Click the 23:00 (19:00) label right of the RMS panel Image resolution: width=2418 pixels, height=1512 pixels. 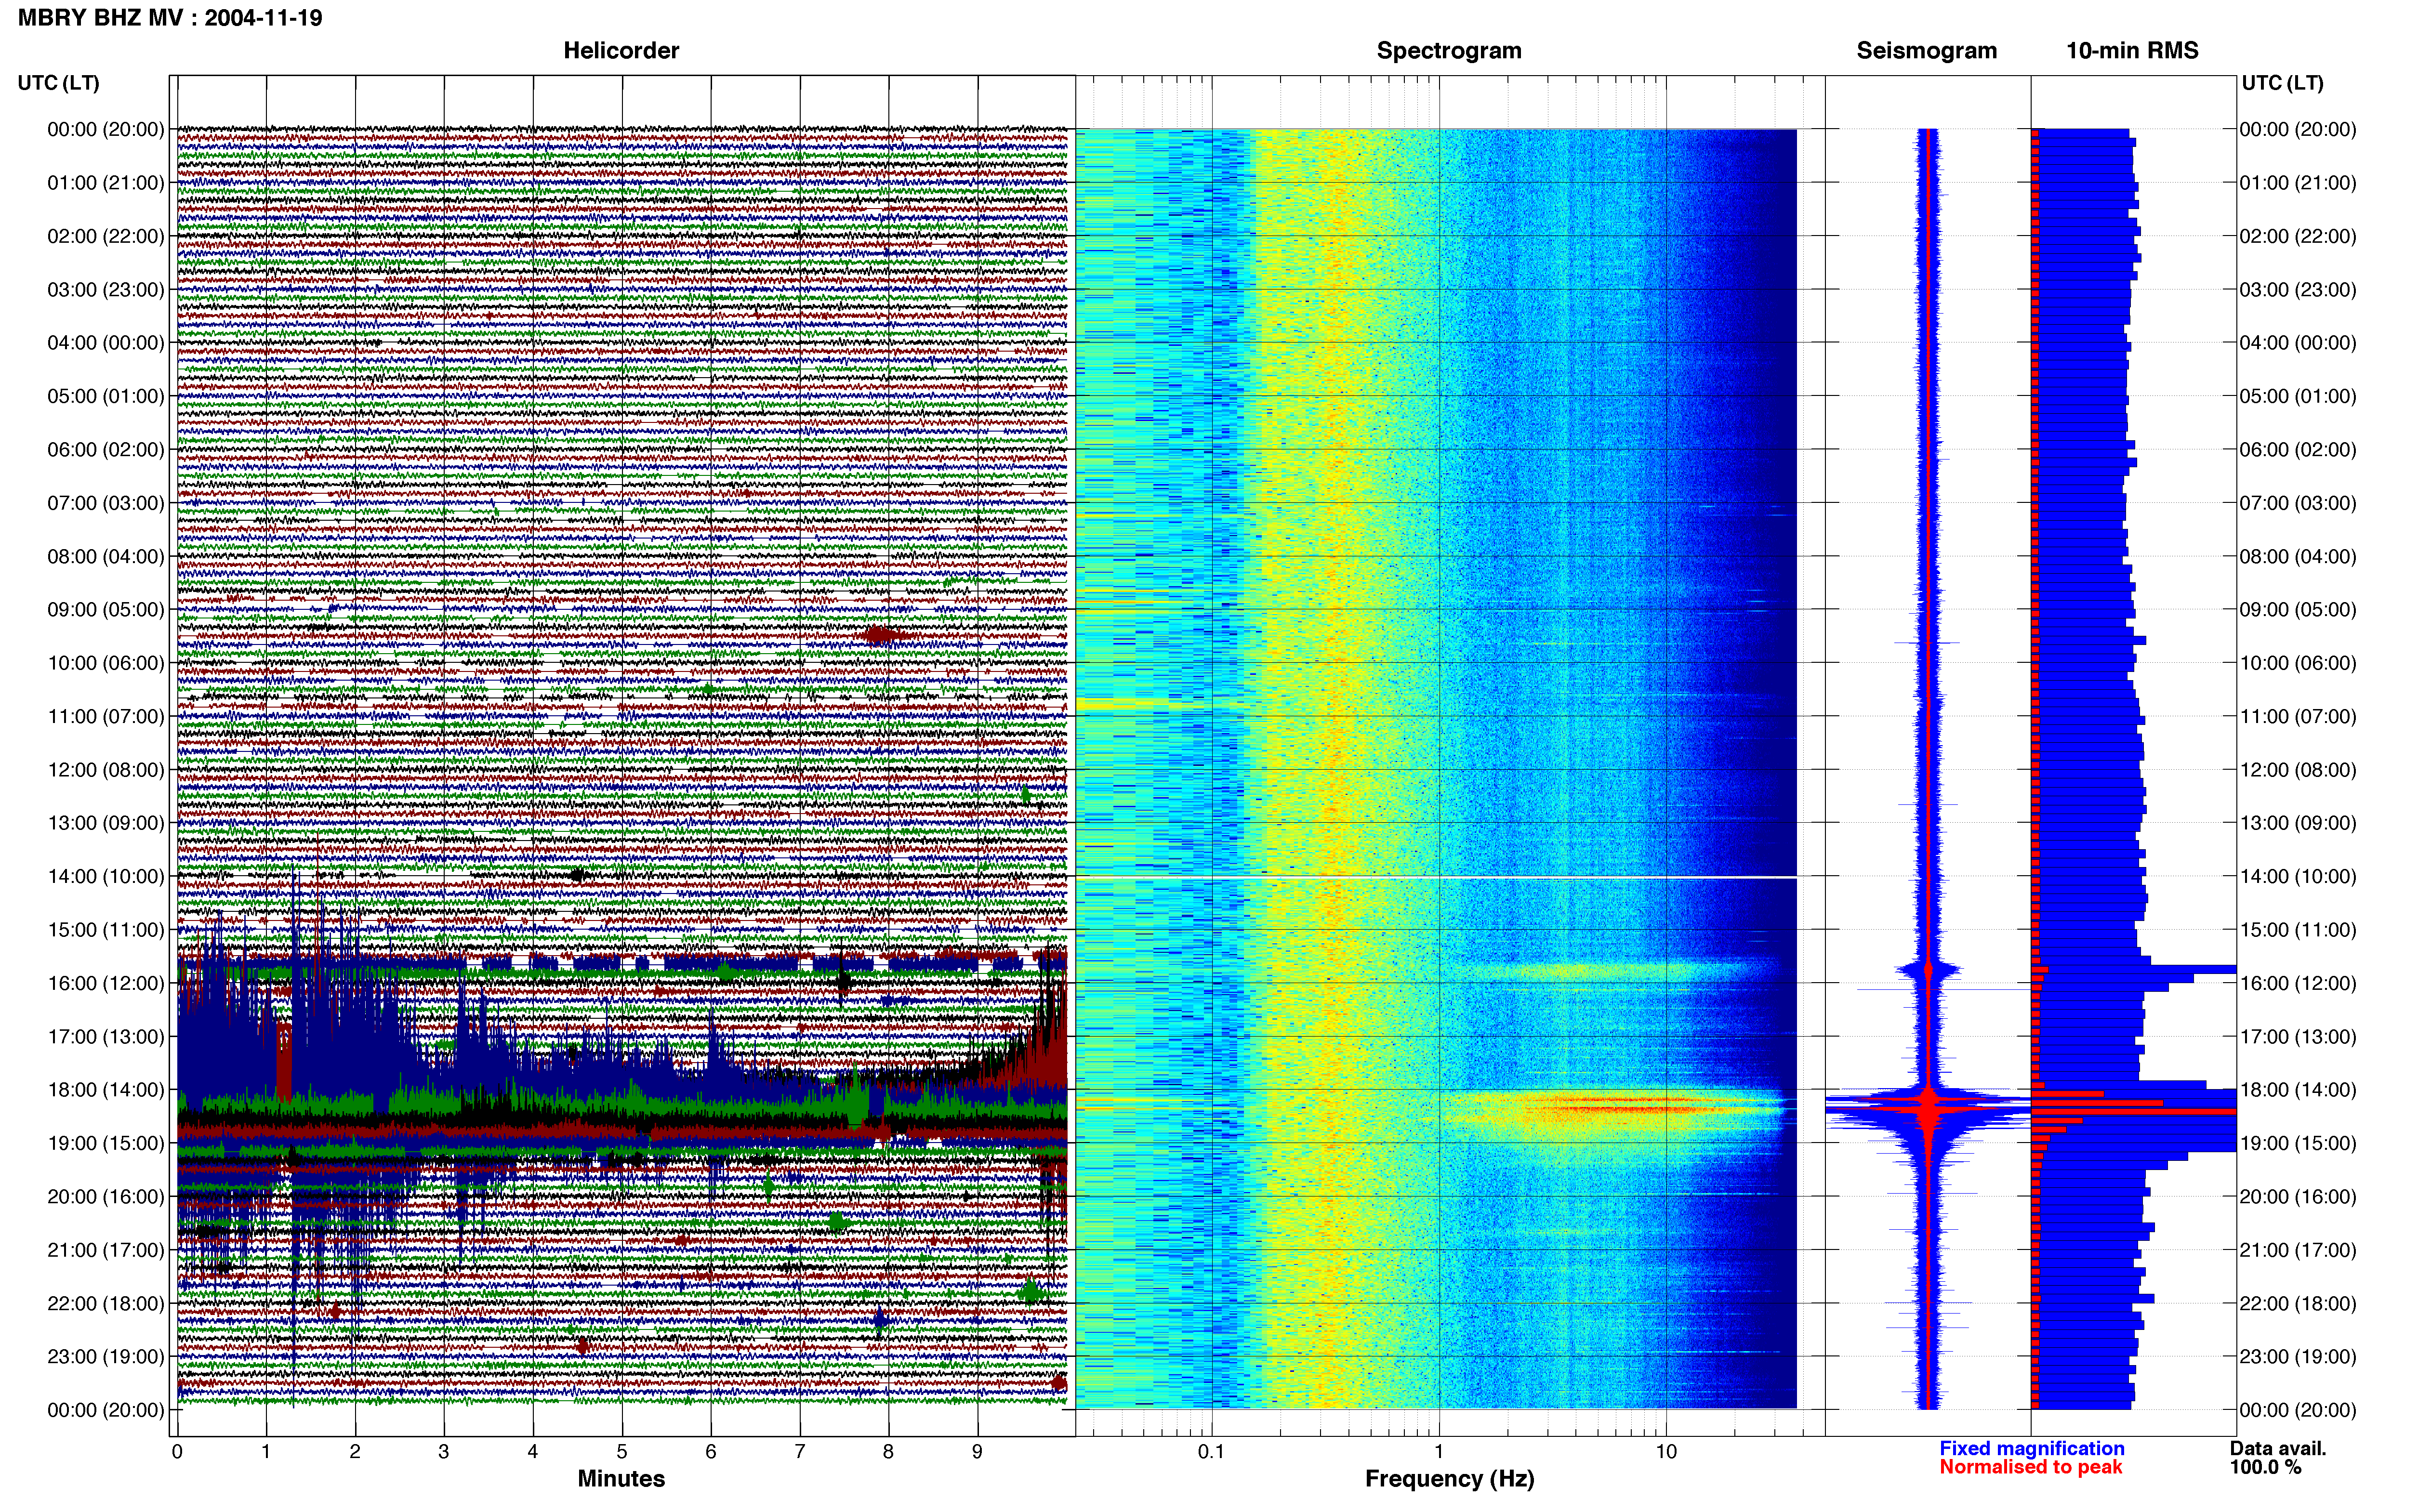click(x=2298, y=1356)
